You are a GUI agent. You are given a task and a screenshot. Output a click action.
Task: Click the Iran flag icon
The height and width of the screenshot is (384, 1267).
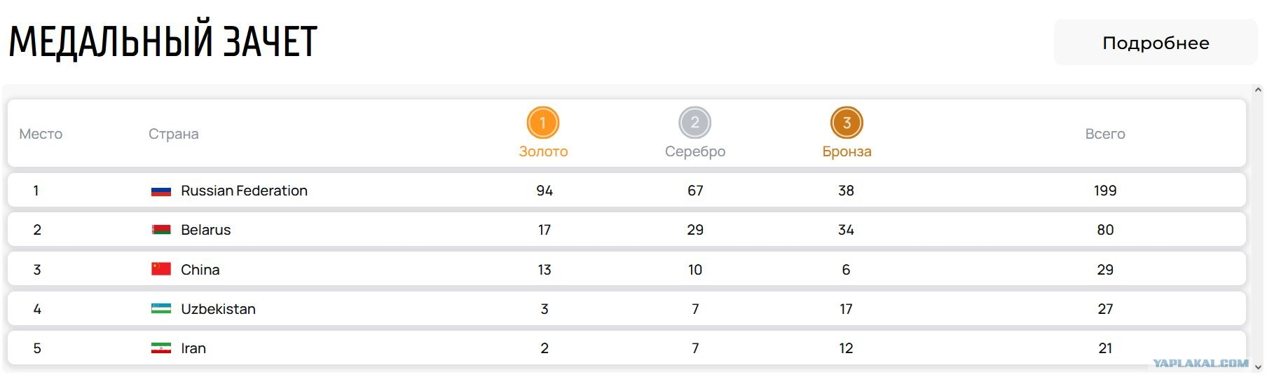tap(161, 348)
